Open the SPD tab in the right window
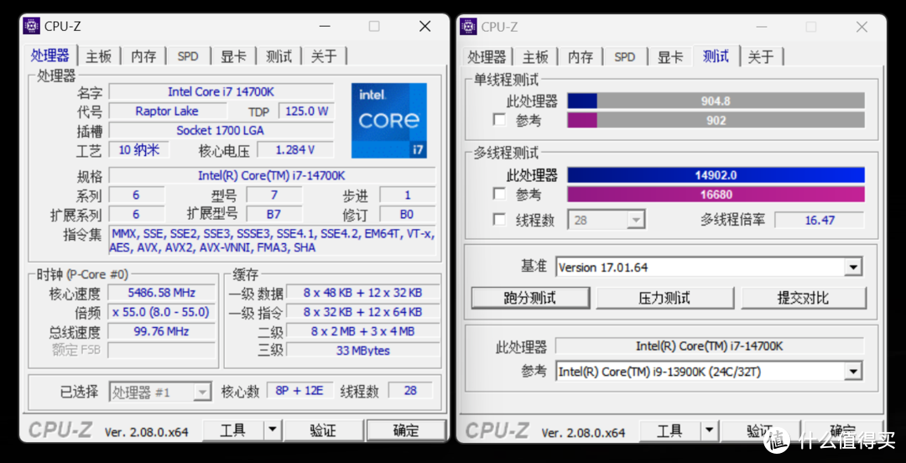Image resolution: width=906 pixels, height=463 pixels. [x=625, y=57]
